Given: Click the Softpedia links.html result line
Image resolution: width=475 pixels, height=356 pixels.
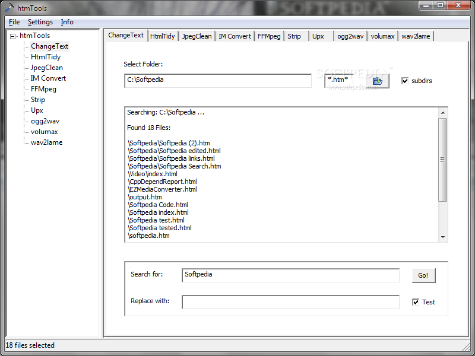Looking at the screenshot, I should click(171, 158).
